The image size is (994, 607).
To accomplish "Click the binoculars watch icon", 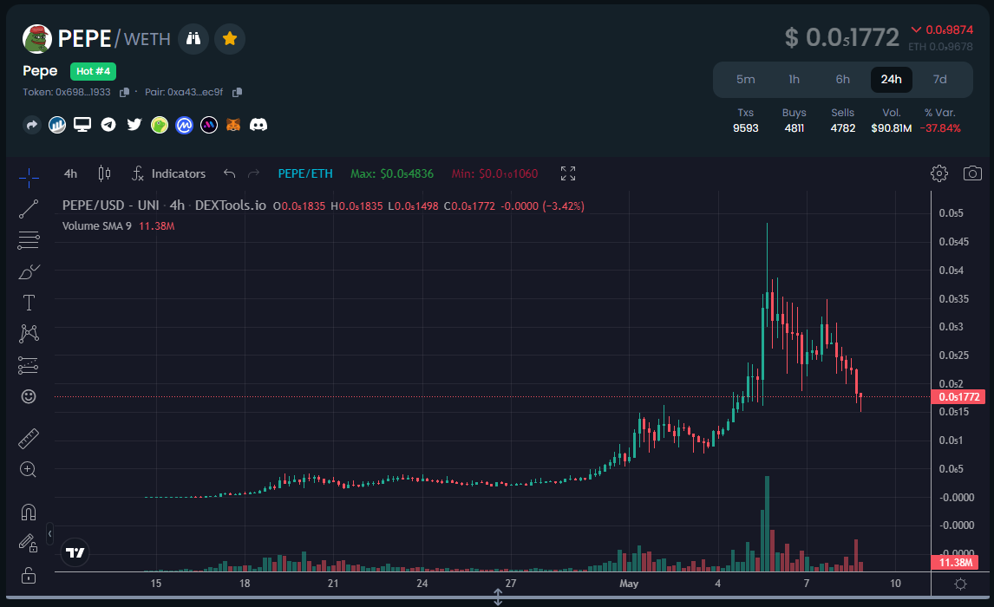I will (x=193, y=39).
